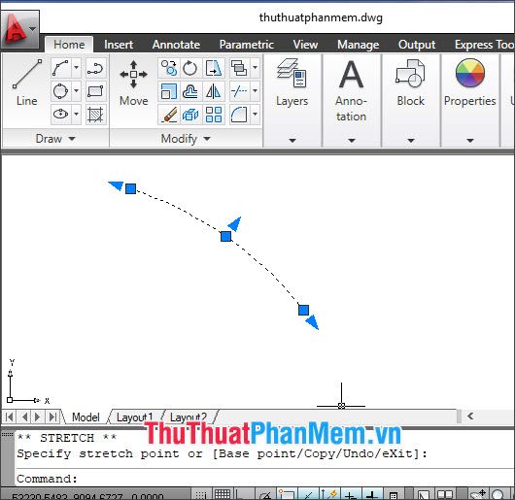Activate the Move tool
The height and width of the screenshot is (500, 515).
pyautogui.click(x=134, y=83)
